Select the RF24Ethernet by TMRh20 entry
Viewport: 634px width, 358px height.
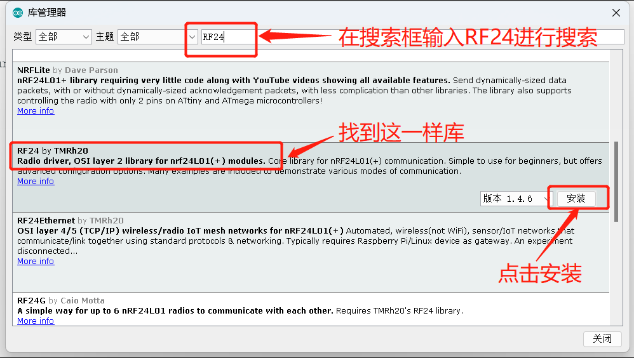pyautogui.click(x=311, y=252)
